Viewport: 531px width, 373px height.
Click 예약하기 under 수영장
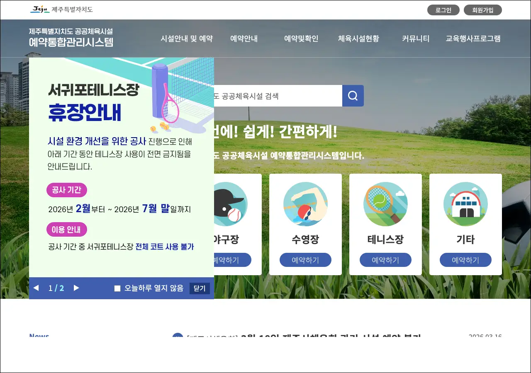click(305, 260)
